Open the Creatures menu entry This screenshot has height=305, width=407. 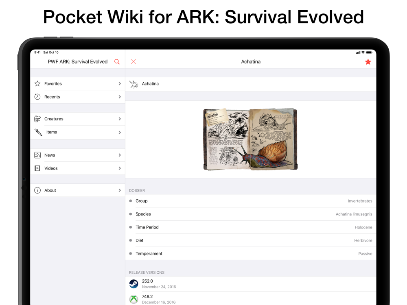[78, 119]
